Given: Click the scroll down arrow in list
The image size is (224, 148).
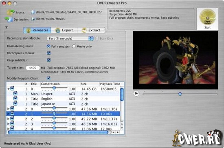Looking at the screenshot, I should tap(122, 128).
